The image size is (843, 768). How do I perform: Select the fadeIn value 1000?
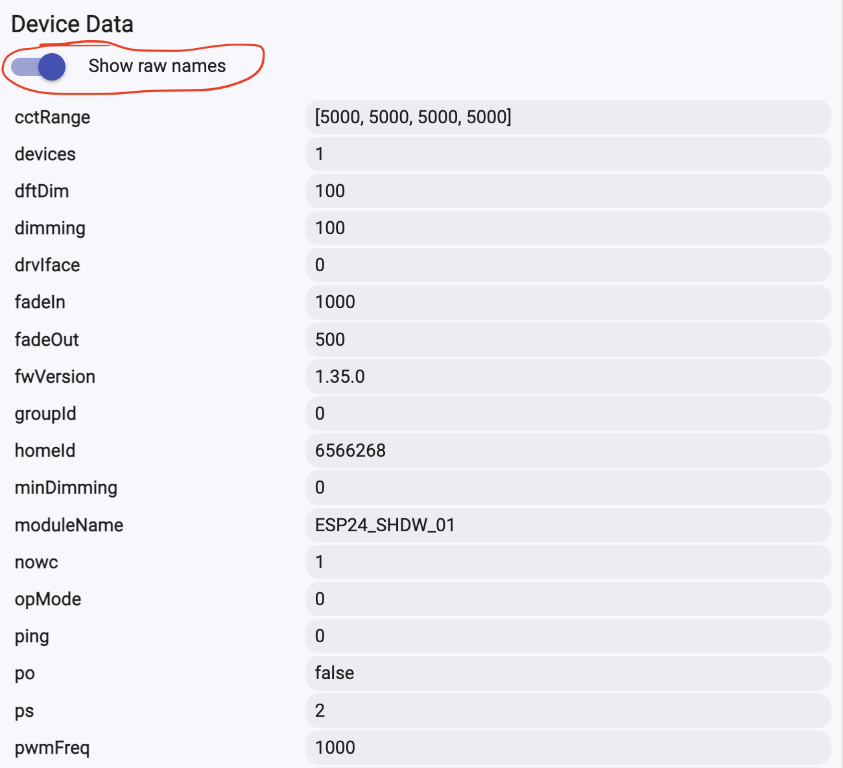pyautogui.click(x=567, y=302)
